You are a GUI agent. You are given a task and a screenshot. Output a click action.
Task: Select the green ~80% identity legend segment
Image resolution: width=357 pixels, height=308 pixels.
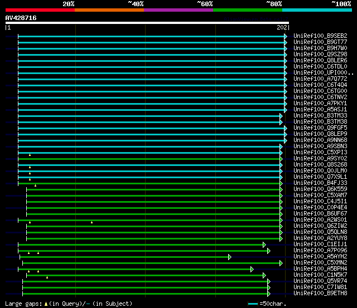point(248,10)
